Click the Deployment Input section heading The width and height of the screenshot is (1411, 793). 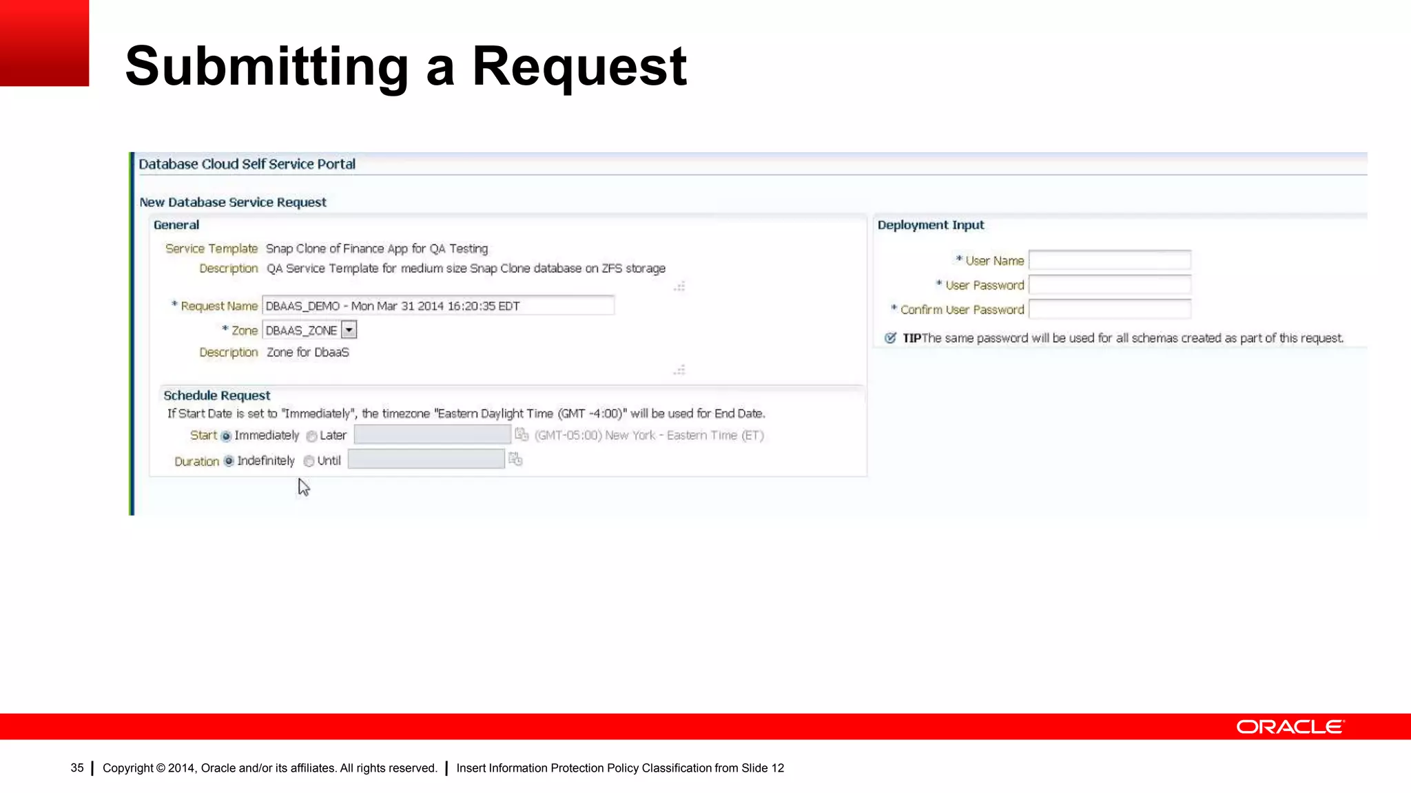coord(931,225)
